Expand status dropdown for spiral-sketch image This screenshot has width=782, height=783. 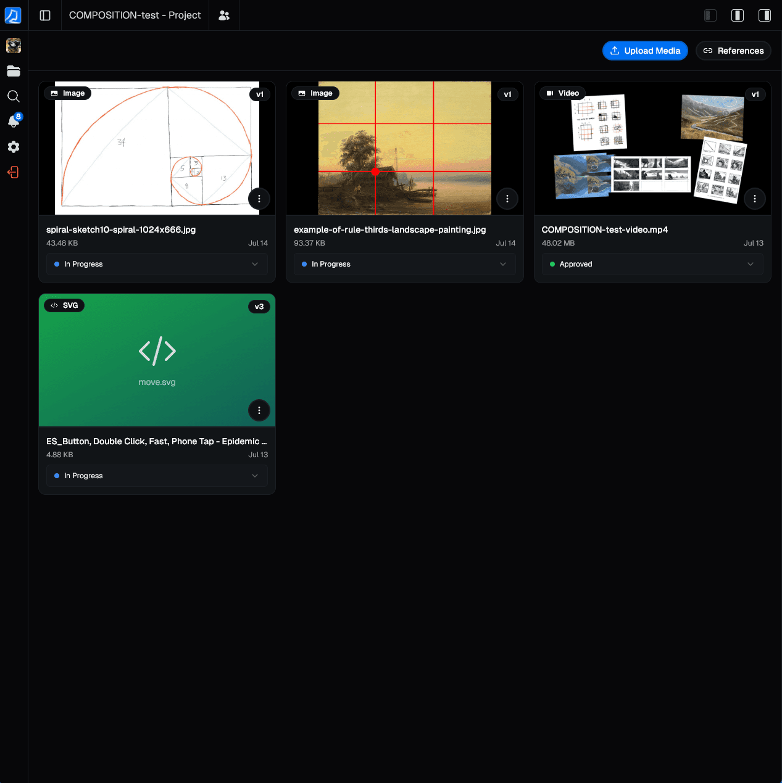tap(157, 264)
